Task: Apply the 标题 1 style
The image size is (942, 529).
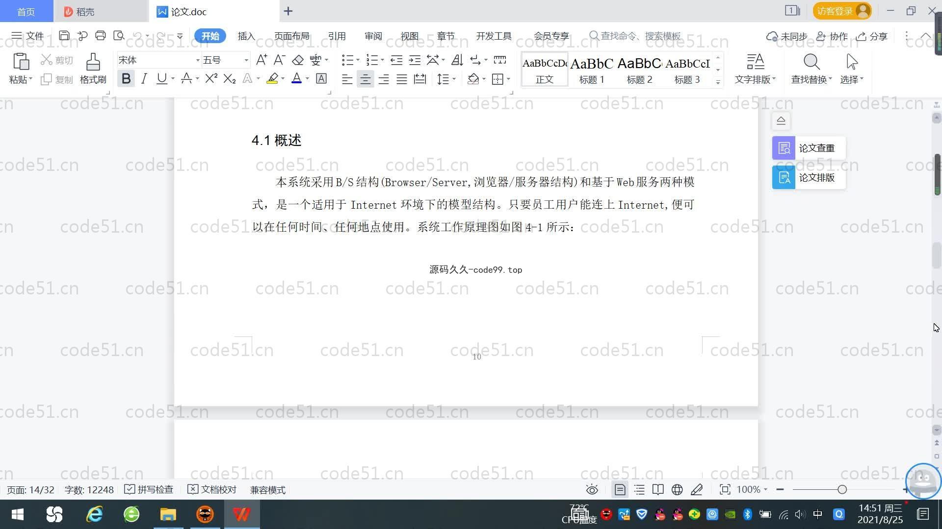Action: [x=592, y=70]
